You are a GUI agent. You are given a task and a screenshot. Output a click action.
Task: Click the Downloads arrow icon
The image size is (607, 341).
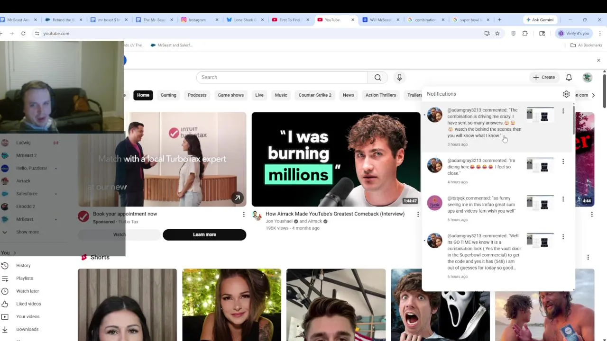click(5, 330)
